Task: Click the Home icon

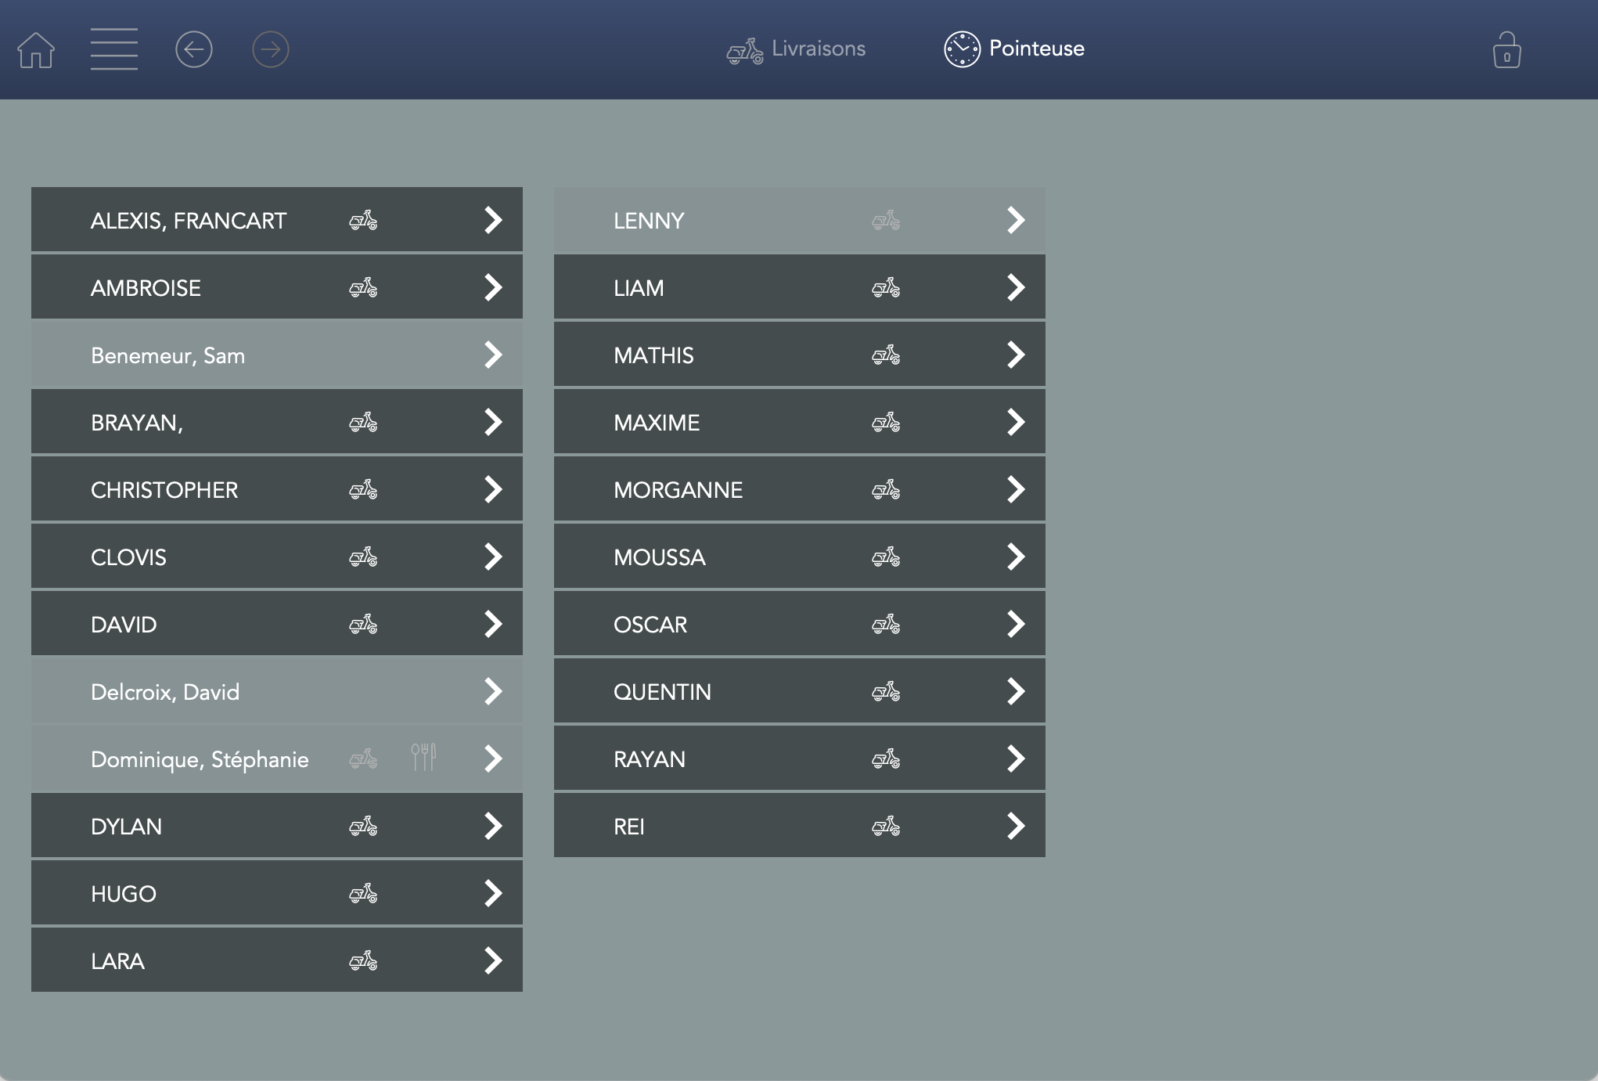Action: (x=36, y=50)
